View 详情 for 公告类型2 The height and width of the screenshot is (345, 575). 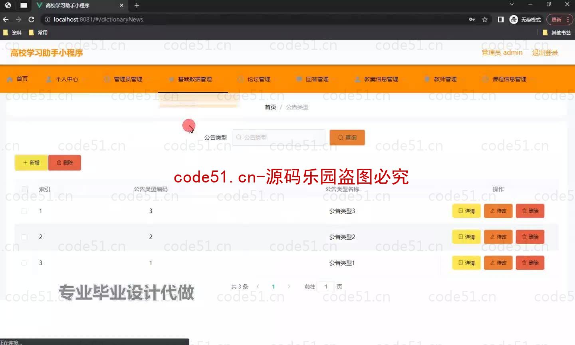tap(466, 237)
